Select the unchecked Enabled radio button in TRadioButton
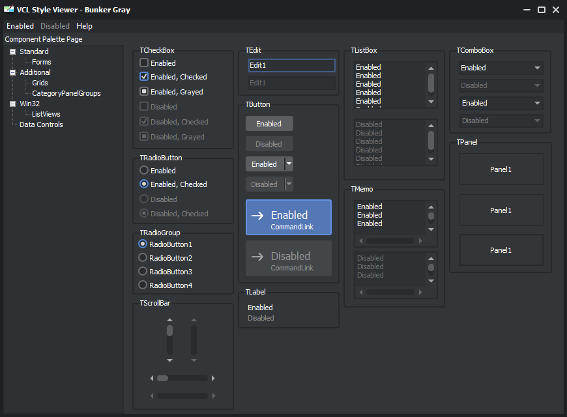The image size is (567, 417). click(x=144, y=170)
